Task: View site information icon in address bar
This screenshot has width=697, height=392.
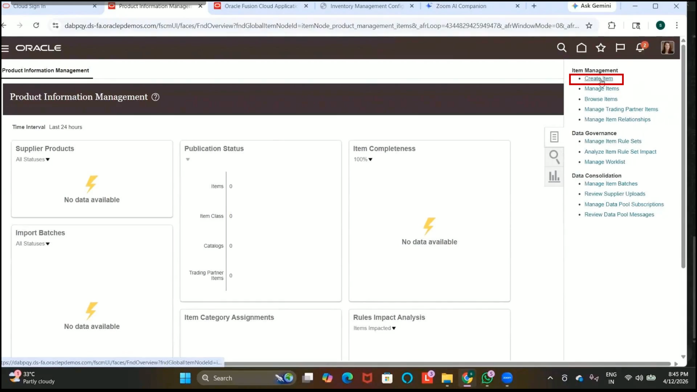Action: 56,25
